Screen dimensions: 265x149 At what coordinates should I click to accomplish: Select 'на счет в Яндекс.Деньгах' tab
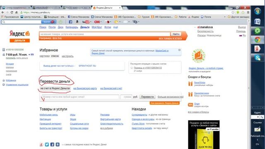click(55, 88)
